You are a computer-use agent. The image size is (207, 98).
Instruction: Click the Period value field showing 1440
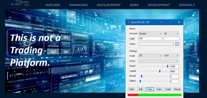pos(174,66)
